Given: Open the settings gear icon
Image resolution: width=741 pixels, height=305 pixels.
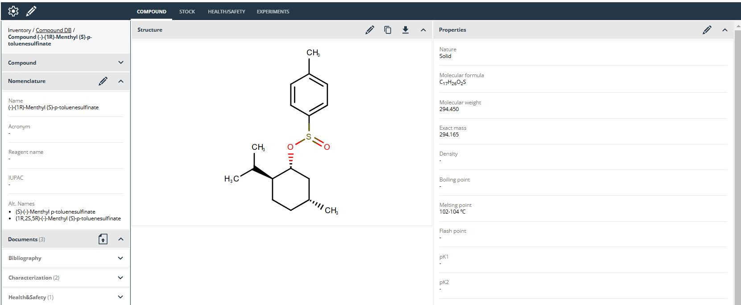Looking at the screenshot, I should click(x=13, y=11).
